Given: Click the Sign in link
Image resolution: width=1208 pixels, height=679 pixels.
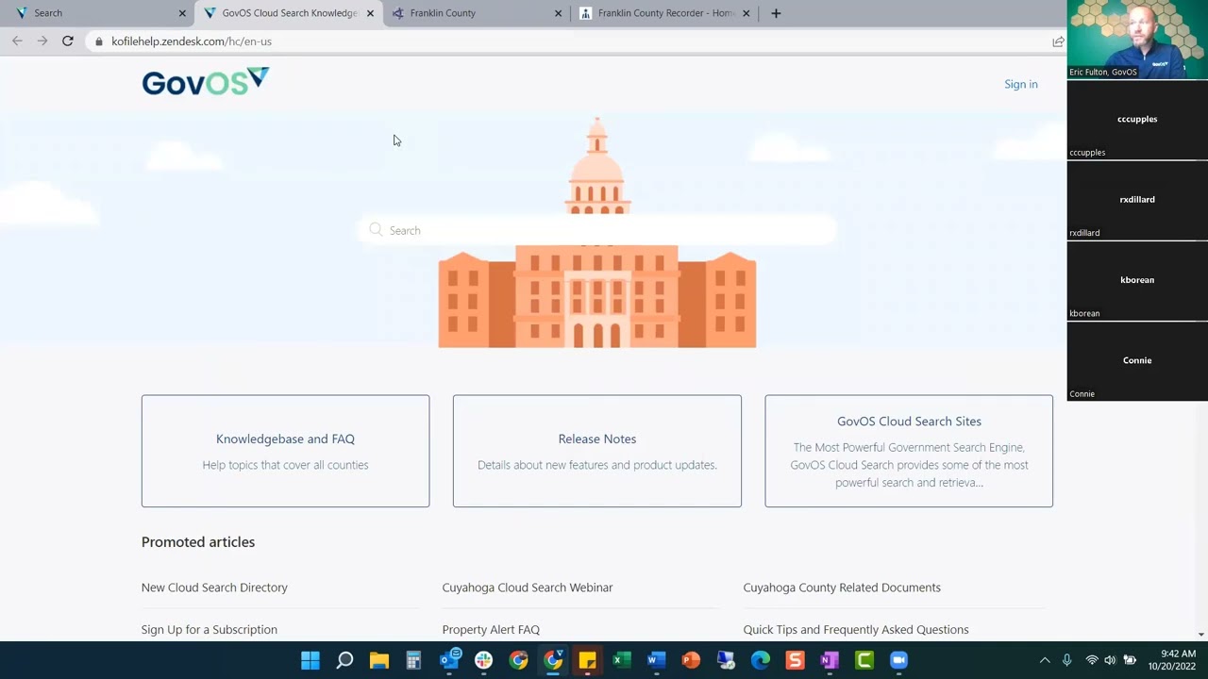Looking at the screenshot, I should pyautogui.click(x=1020, y=84).
